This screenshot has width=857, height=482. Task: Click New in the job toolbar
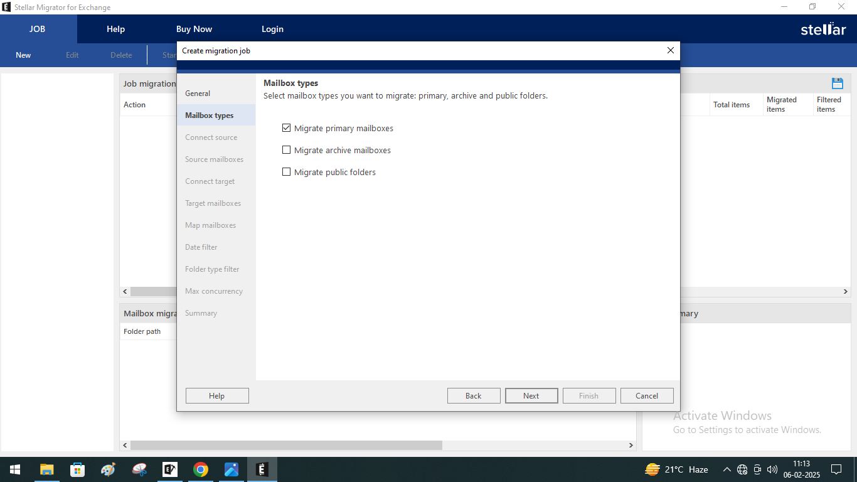click(x=23, y=55)
